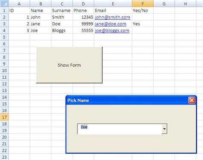Select row 6 header
The width and height of the screenshot is (203, 160).
click(x=4, y=44)
